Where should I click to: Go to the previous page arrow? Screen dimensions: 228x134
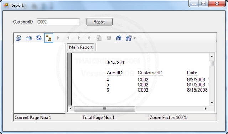click(x=68, y=38)
